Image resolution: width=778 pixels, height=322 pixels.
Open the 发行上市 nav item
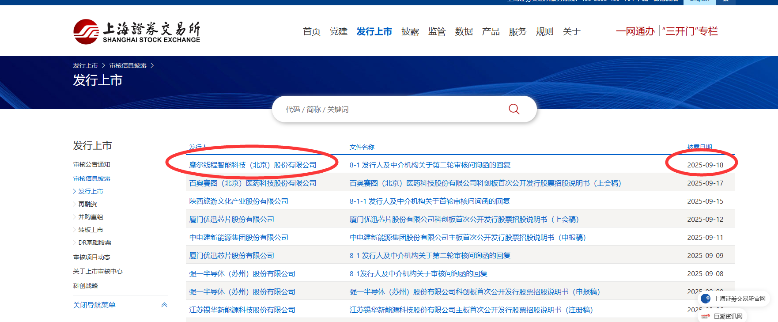374,31
